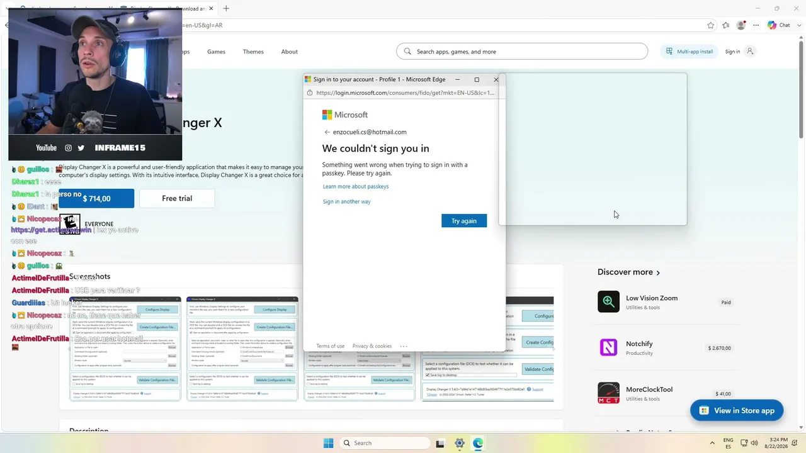Open the Games tab in the Store

pos(216,52)
